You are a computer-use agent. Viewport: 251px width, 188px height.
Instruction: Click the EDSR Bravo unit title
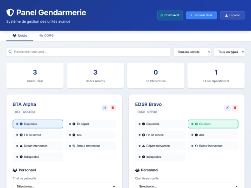(148, 104)
